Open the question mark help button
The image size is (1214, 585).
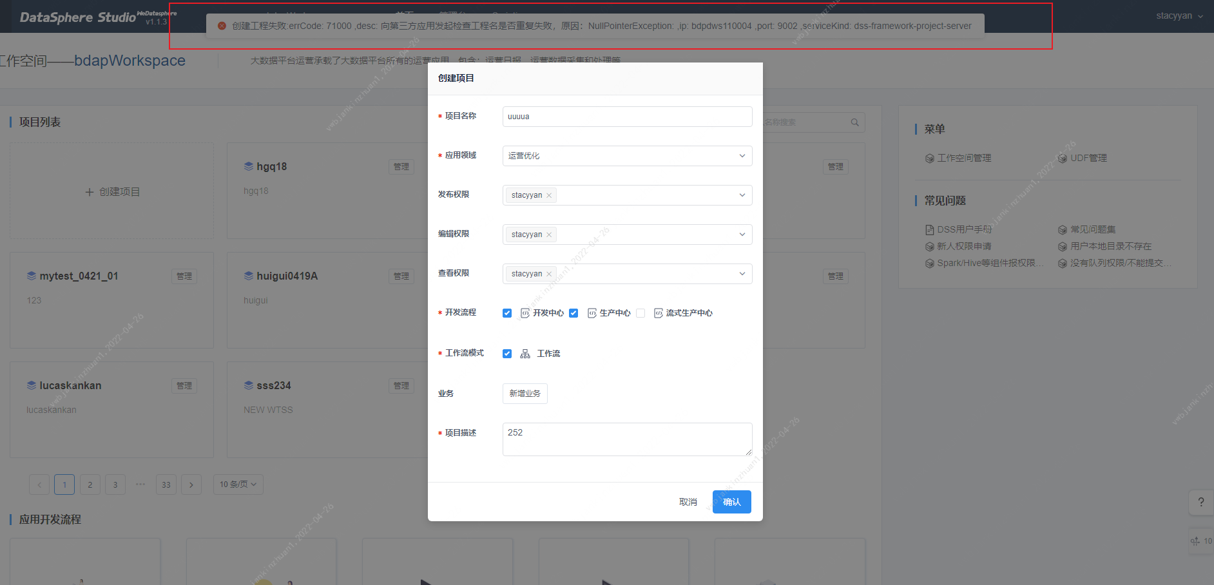pos(1201,503)
